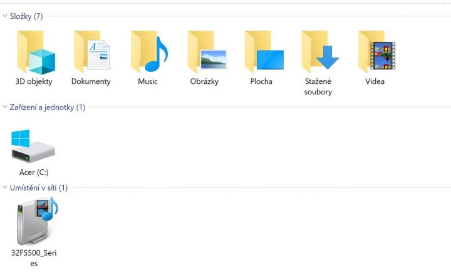Click the Acer (C:) label text

[x=34, y=172]
